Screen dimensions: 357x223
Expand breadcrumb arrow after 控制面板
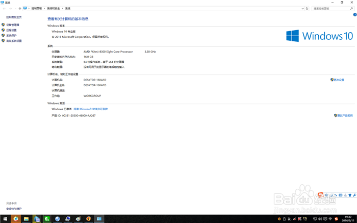(44, 9)
